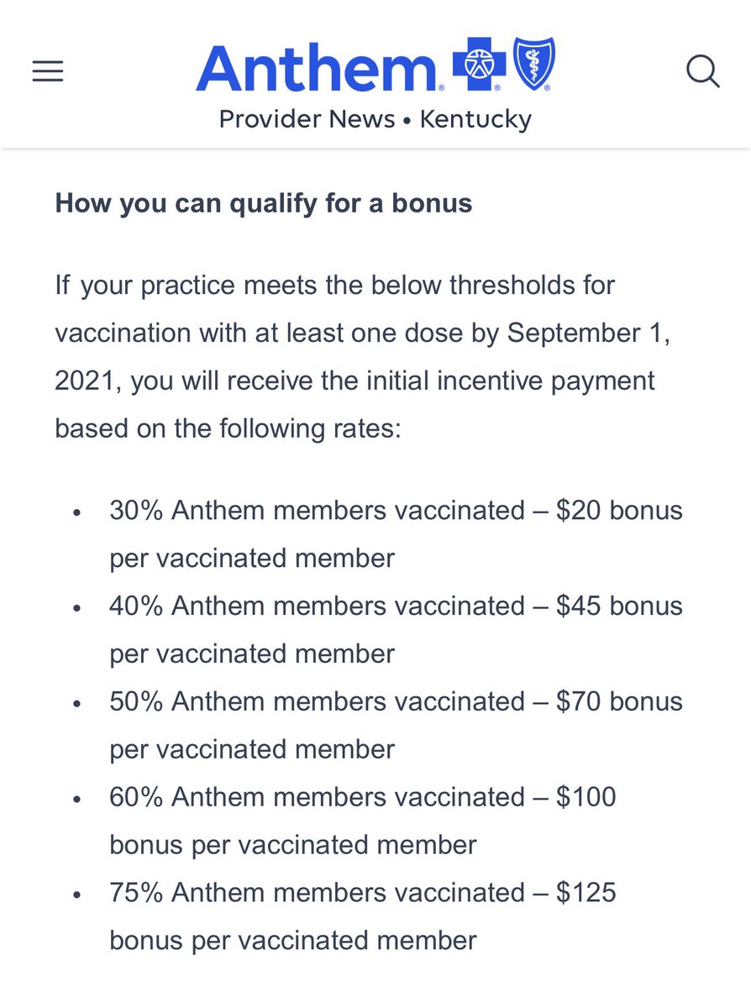Click the '$20 bonus' amount

pyautogui.click(x=619, y=511)
